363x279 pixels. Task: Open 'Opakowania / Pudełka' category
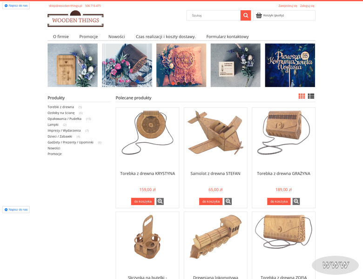click(x=64, y=119)
